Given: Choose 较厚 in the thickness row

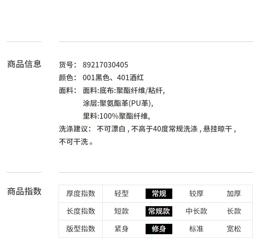Looking at the screenshot, I should tap(196, 194).
